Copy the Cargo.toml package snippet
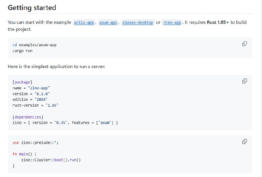 tap(244, 81)
